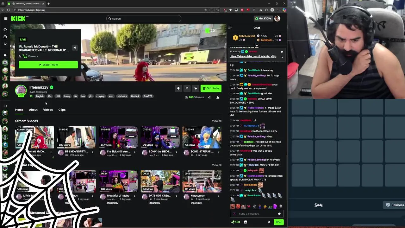Screen dimensions: 405x228
Task: Select the English tag
Action: [40, 96]
